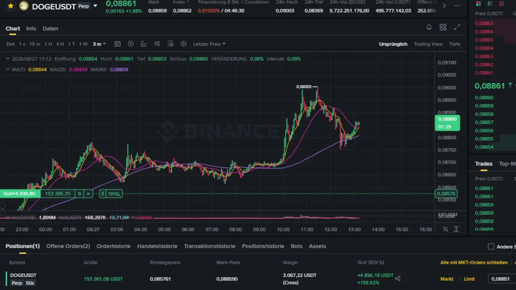Image resolution: width=516 pixels, height=290 pixels.
Task: Toggle percent scale on the price axis
Action: coord(445,229)
